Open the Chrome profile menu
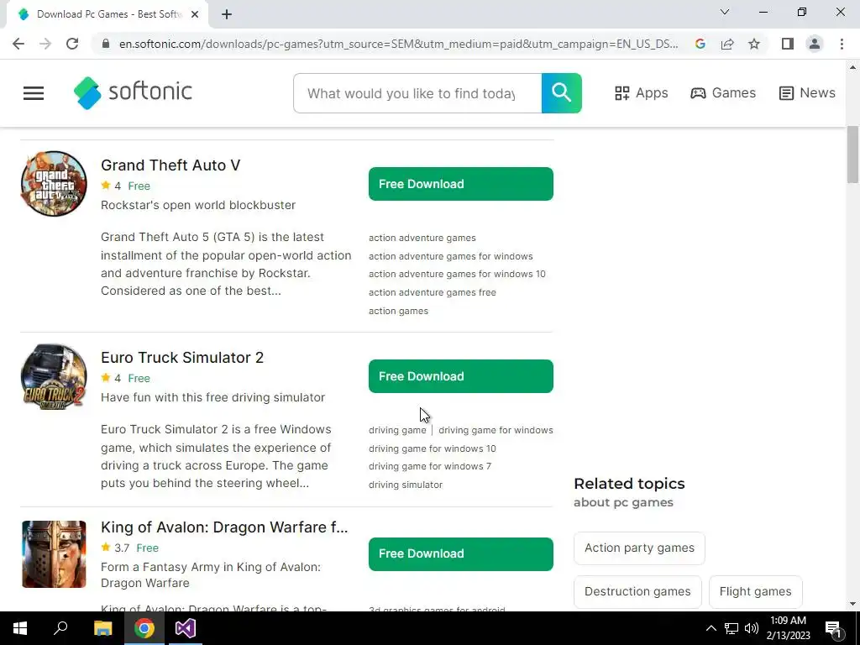 pos(815,44)
